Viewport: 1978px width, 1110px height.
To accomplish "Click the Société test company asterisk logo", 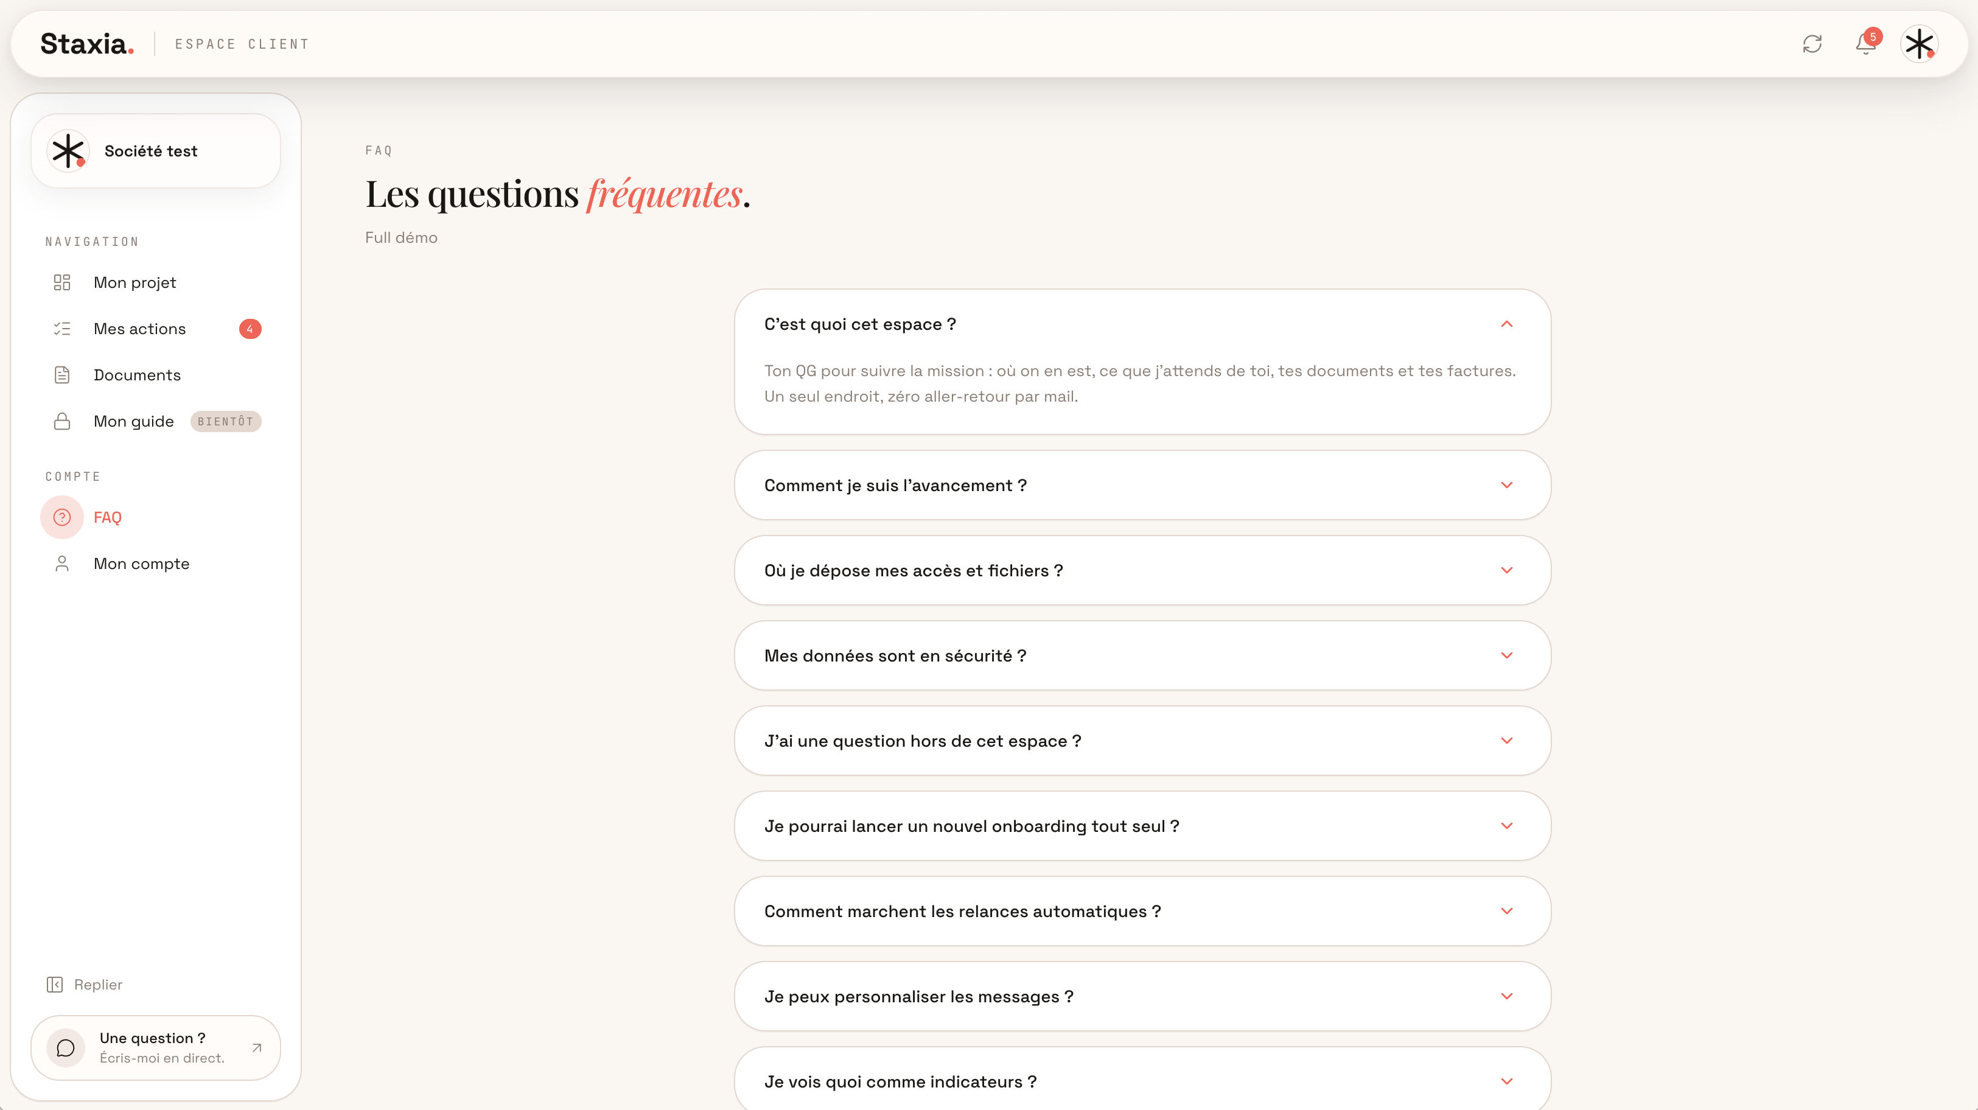I will [x=68, y=151].
